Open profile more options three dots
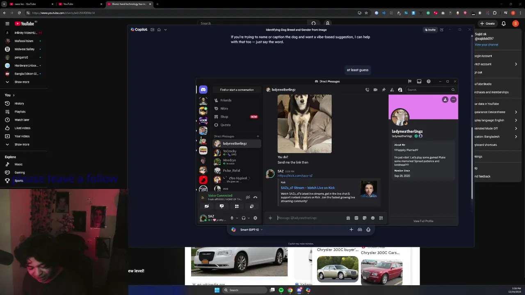525x295 pixels. [x=453, y=100]
